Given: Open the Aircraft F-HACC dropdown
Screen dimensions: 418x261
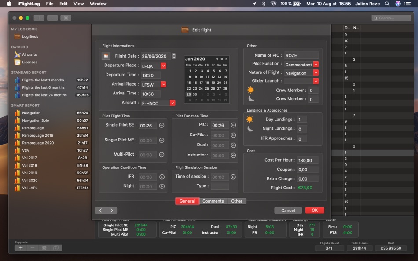Looking at the screenshot, I should (x=172, y=103).
